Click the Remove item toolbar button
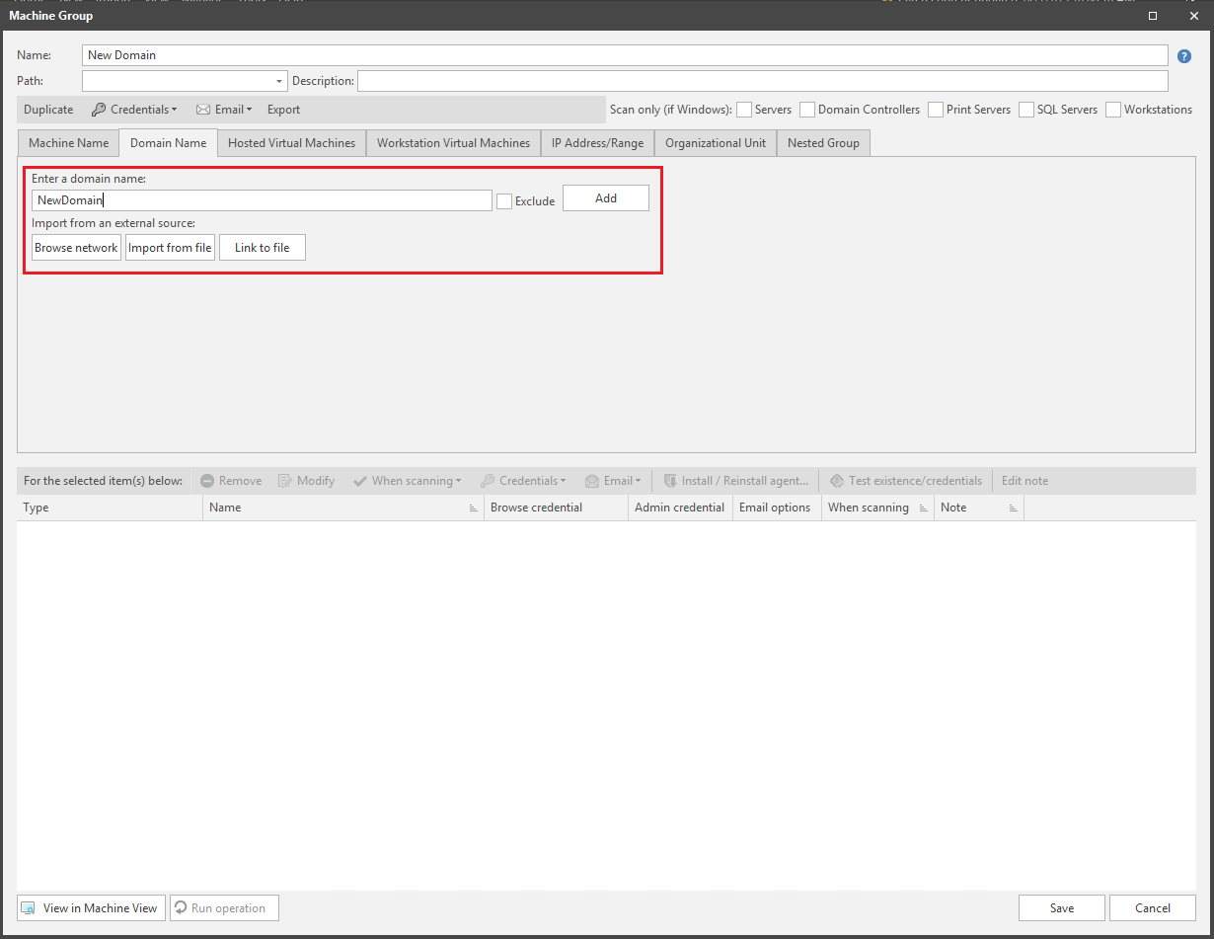 pos(231,481)
